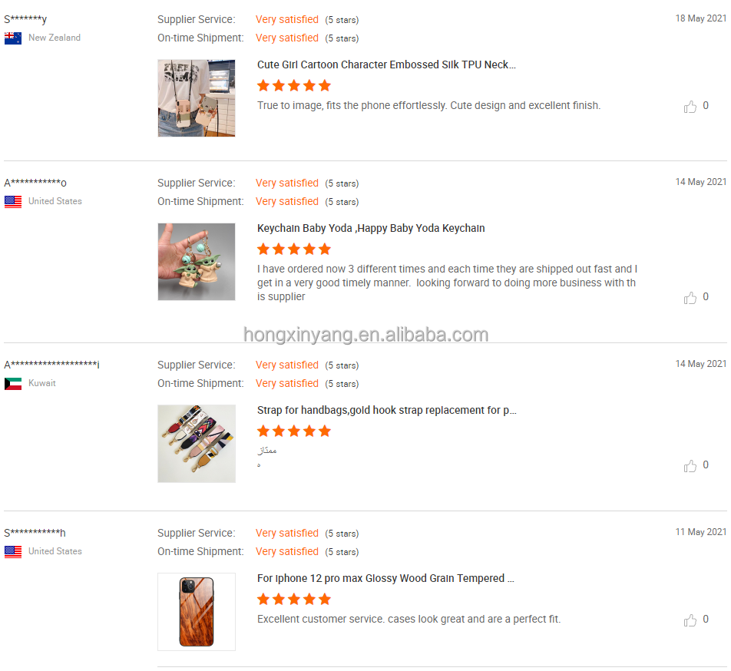Click US flag beside reviewer S***********h
This screenshot has width=731, height=671.
point(13,551)
